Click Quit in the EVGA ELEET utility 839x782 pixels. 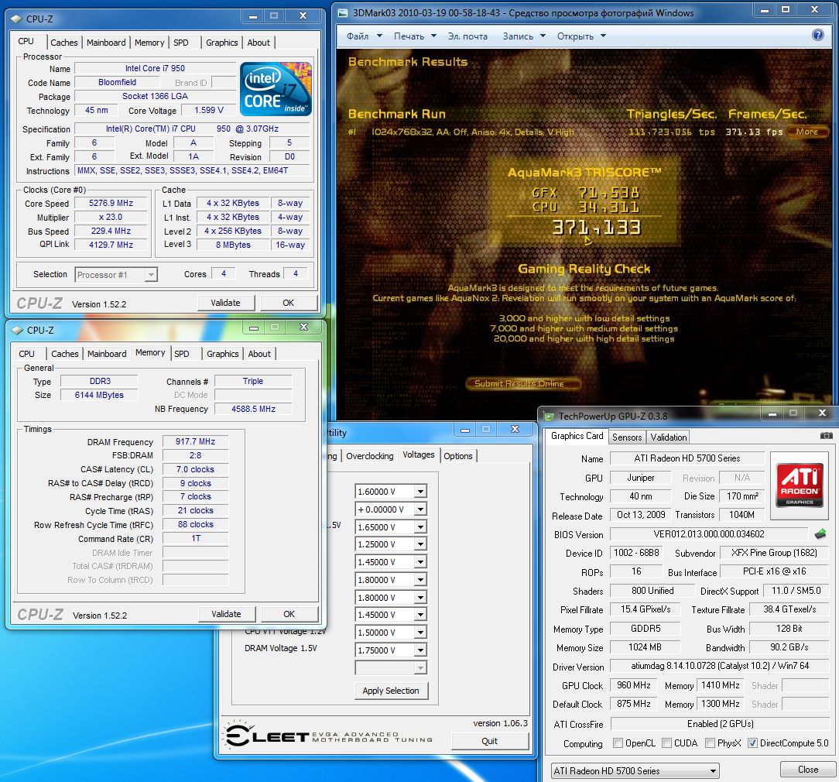pos(490,741)
